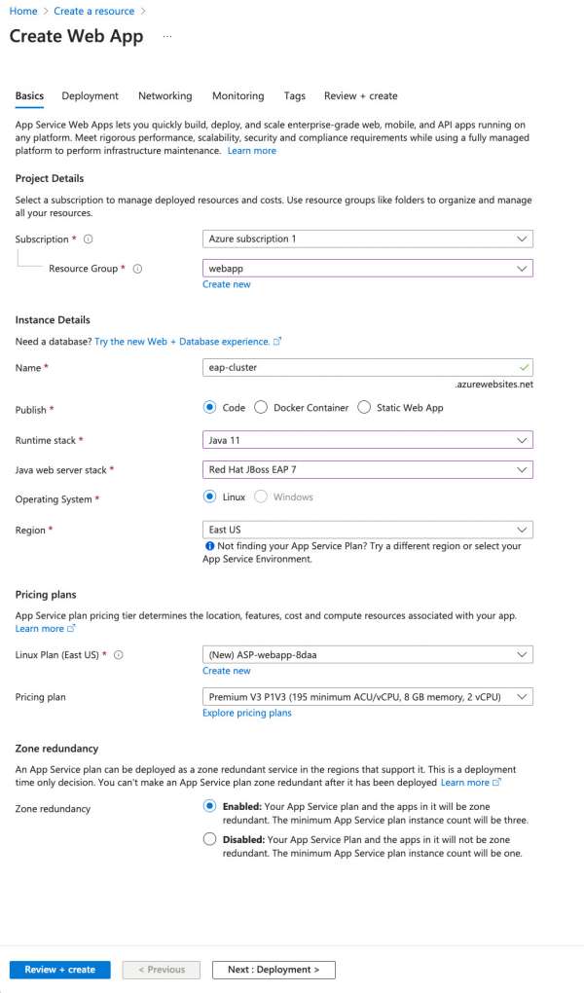
Task: Open the Pricing plan Premium V3 dropdown
Action: (368, 697)
